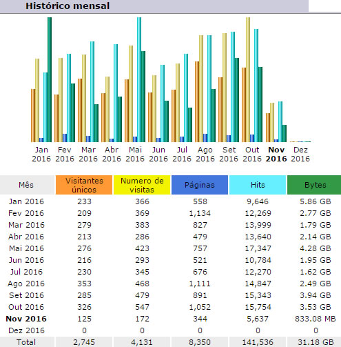
Task: Click Out 2016 visits value '547'
Action: click(142, 307)
